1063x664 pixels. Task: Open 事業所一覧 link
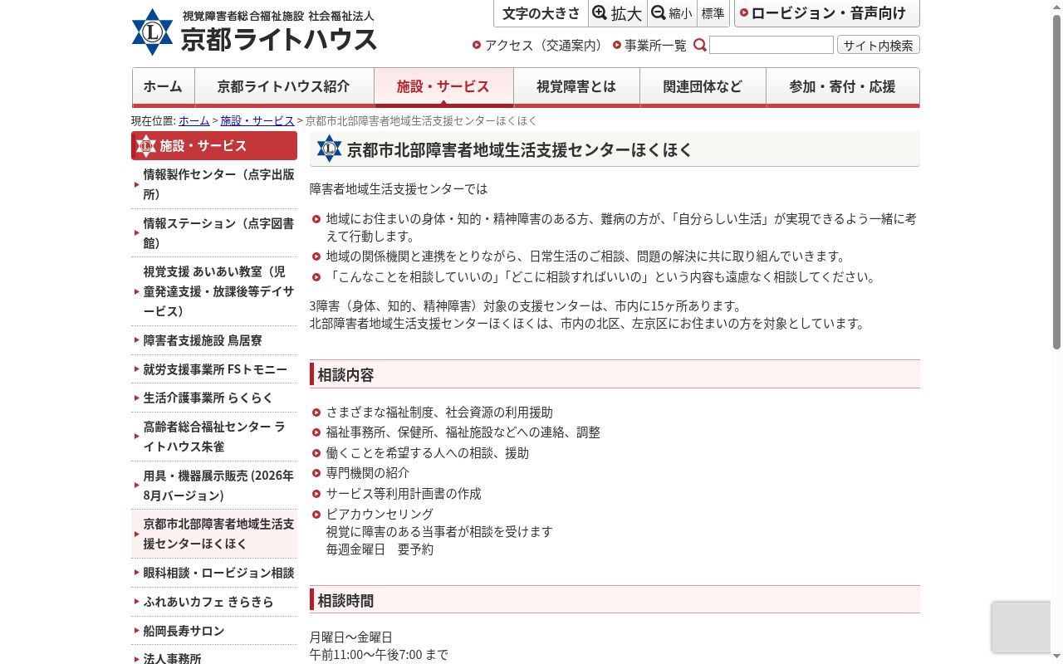(649, 45)
